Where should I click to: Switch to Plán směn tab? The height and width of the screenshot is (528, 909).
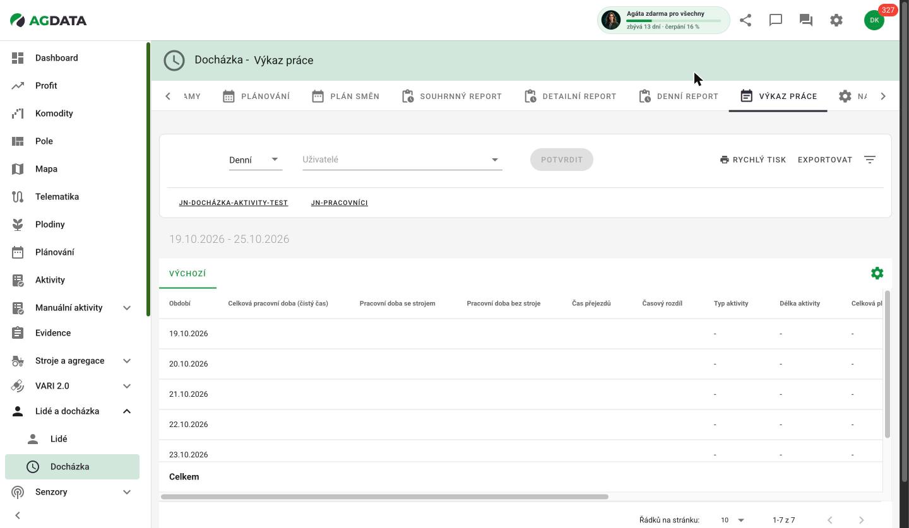pyautogui.click(x=345, y=97)
